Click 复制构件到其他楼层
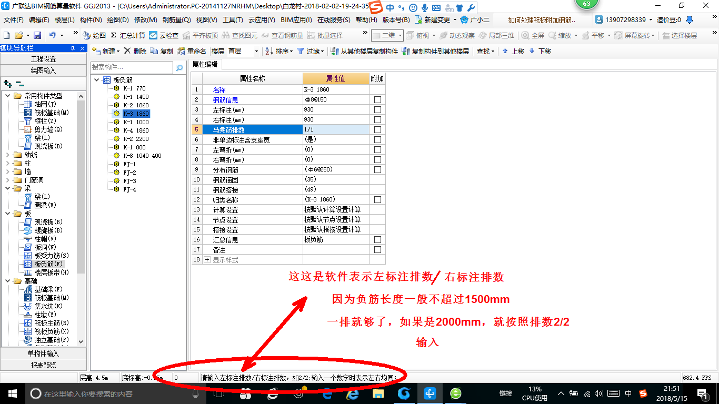The width and height of the screenshot is (719, 404). (x=435, y=52)
